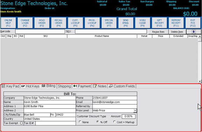This screenshot has height=132, width=202.
Task: Click the blue down-arrow button
Action: pyautogui.click(x=194, y=32)
